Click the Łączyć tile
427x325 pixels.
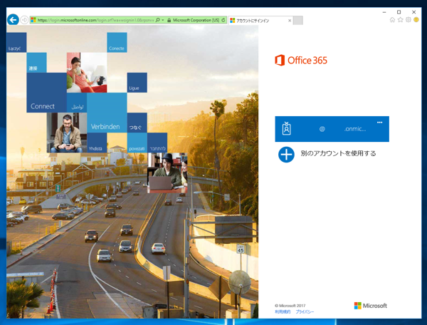tap(16, 42)
